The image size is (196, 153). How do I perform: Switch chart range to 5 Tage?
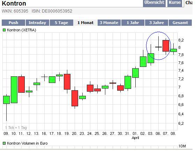pos(61,23)
